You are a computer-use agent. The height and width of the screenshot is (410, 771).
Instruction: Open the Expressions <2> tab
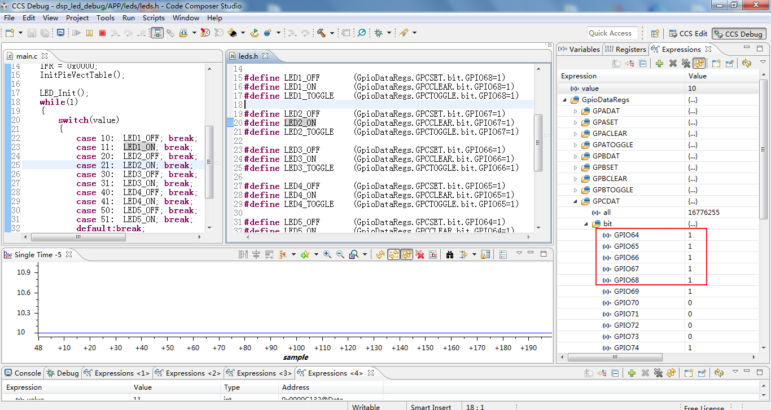coord(188,373)
